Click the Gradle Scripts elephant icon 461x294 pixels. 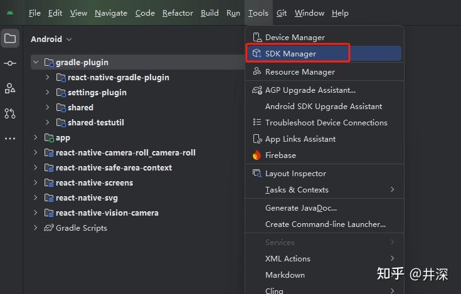pos(49,228)
